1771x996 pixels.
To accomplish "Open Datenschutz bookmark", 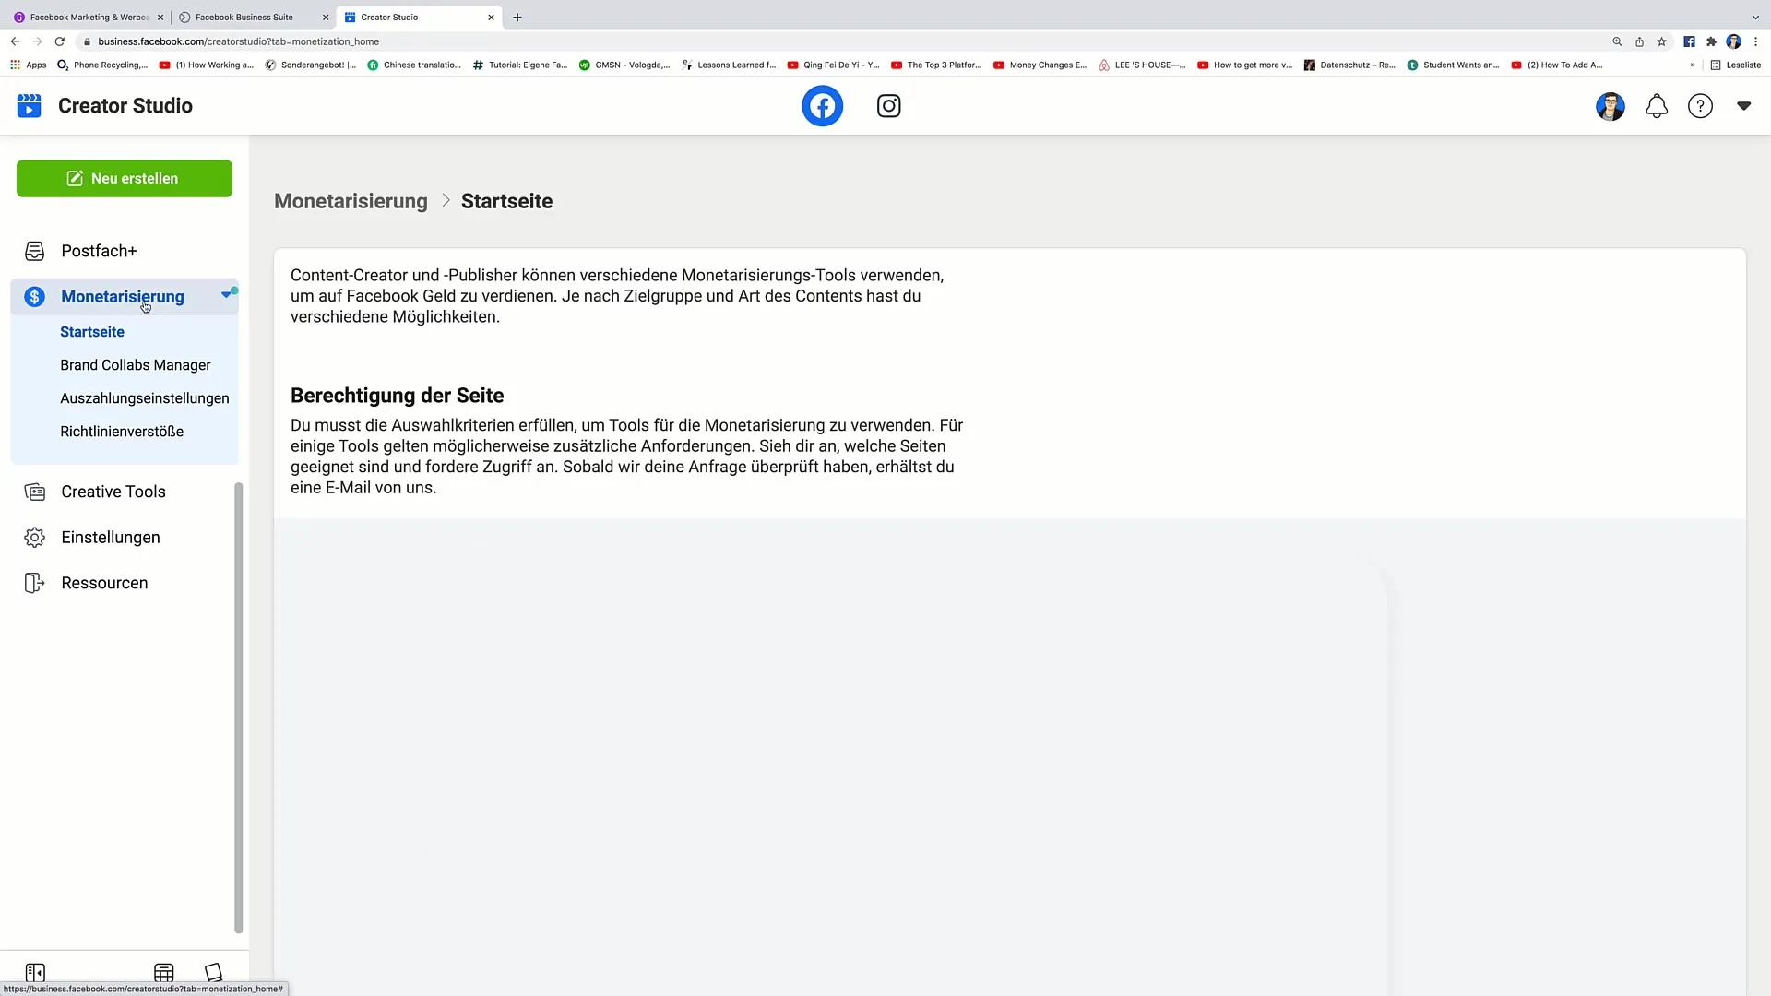I will 1349,65.
